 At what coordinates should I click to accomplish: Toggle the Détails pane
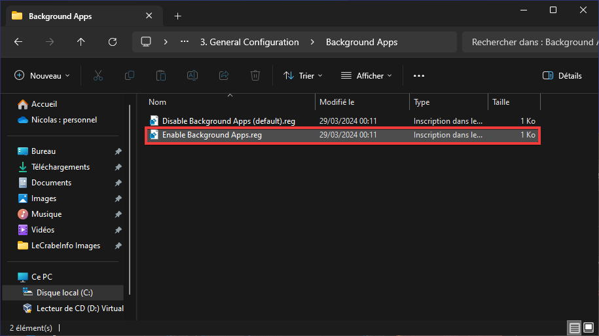[x=562, y=76]
